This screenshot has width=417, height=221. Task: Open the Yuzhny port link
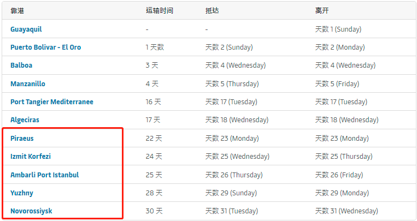tap(22, 193)
